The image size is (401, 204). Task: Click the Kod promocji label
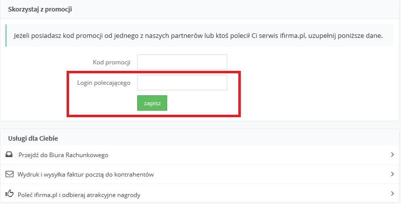tap(112, 62)
